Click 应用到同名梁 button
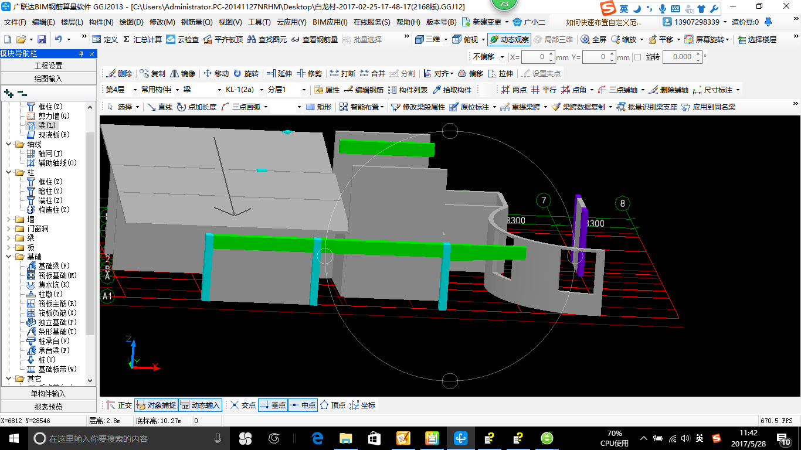The height and width of the screenshot is (450, 801). (708, 107)
